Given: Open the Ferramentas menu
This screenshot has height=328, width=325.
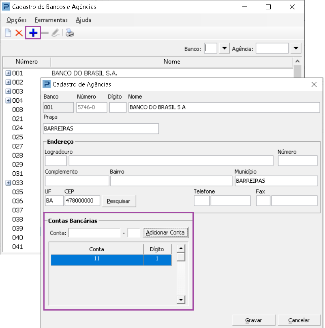Looking at the screenshot, I should pos(51,20).
